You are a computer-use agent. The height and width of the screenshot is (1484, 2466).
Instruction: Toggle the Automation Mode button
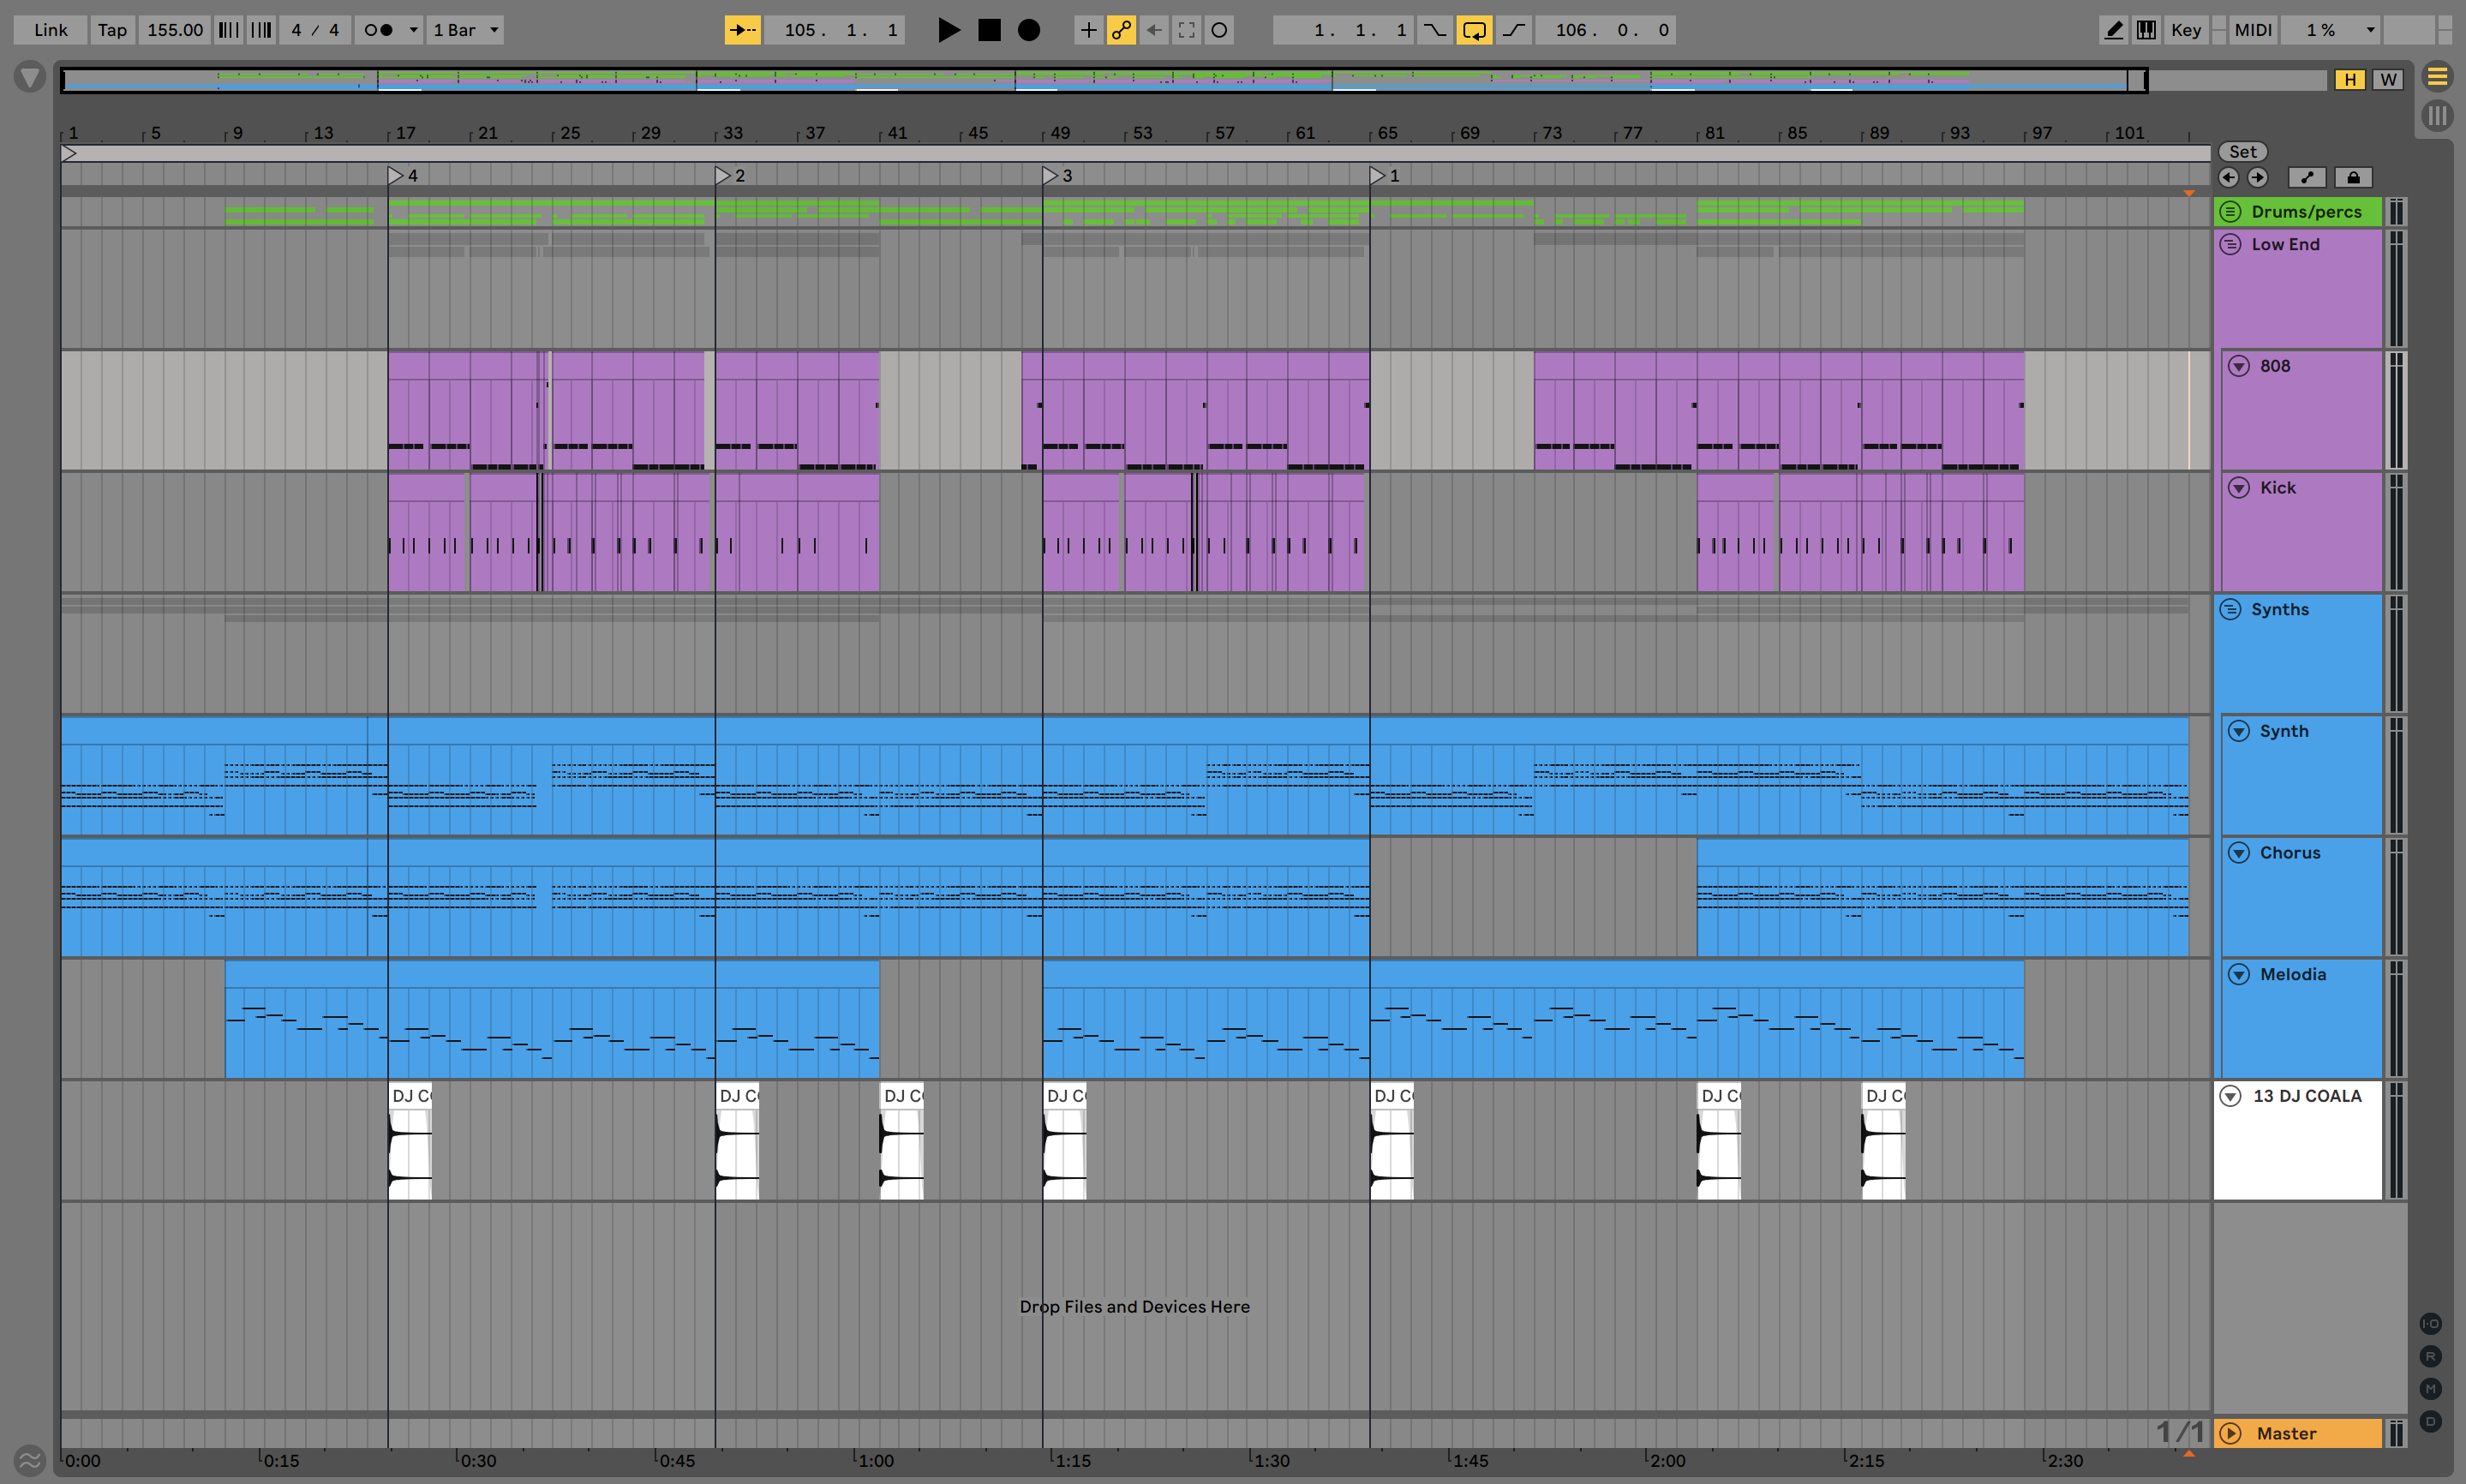pyautogui.click(x=2307, y=177)
